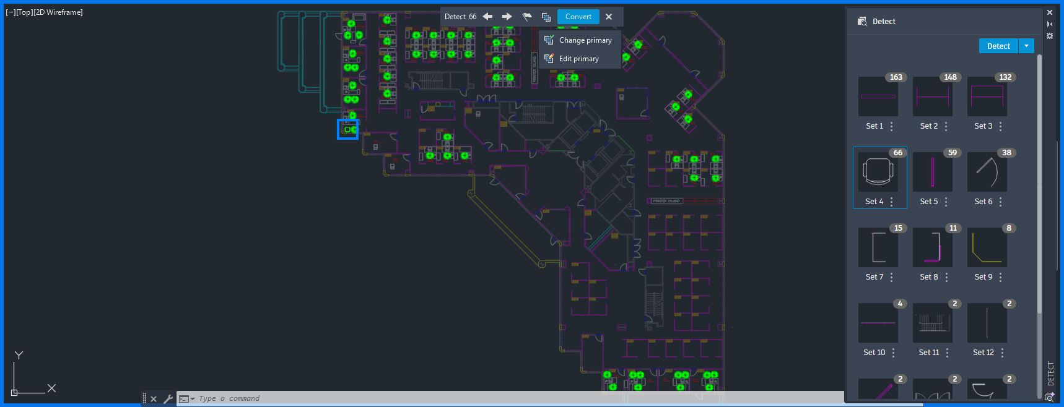This screenshot has width=1064, height=407.
Task: Select the Set 11 stairs thumbnail
Action: 933,323
